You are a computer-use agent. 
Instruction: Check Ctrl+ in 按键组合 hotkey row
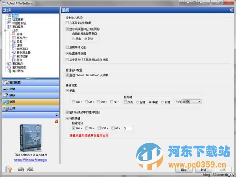click(x=87, y=128)
